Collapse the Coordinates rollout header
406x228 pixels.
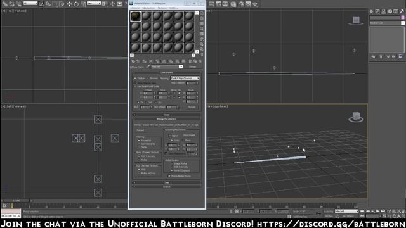(x=167, y=73)
